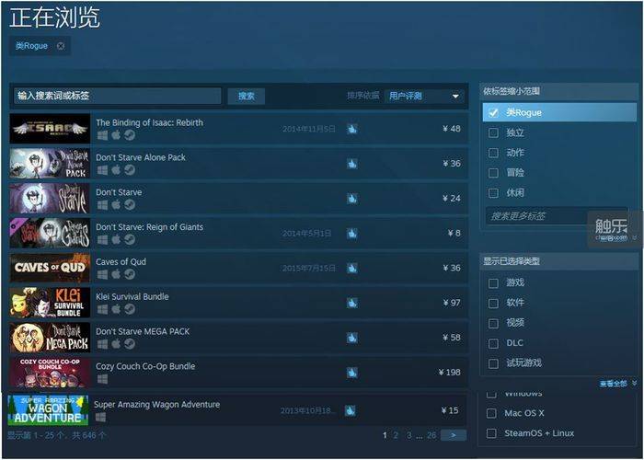This screenshot has height=460, width=644.
Task: Click review thumbs-up icon for Don't Starve Alone Pack
Action: pyautogui.click(x=352, y=164)
